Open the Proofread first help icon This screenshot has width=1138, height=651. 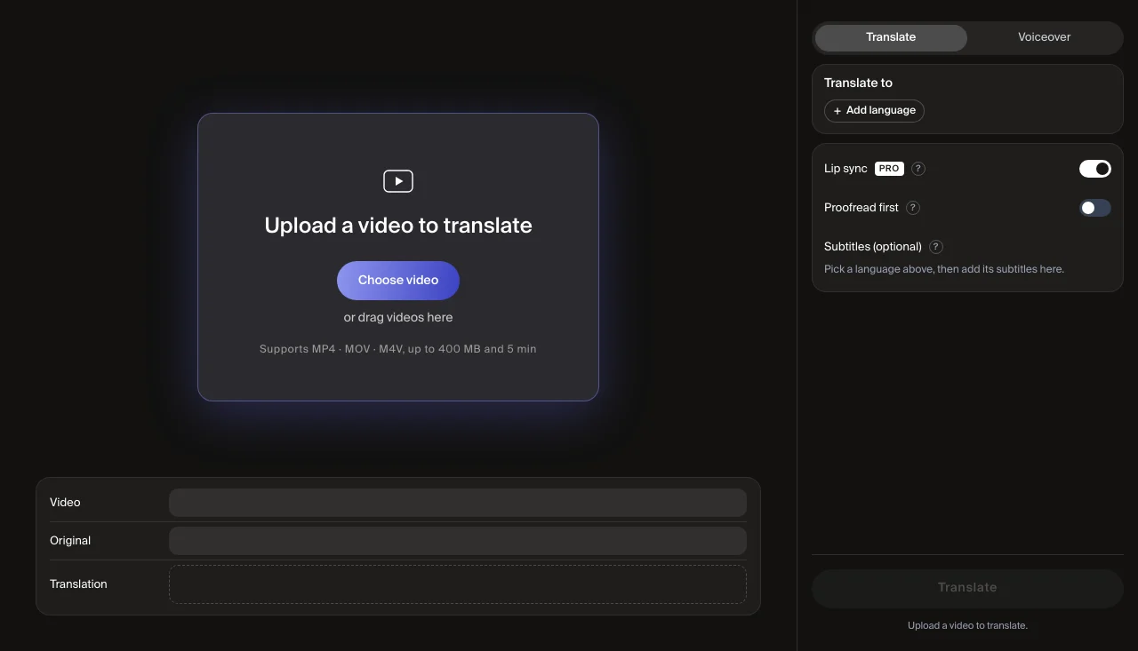click(x=913, y=208)
